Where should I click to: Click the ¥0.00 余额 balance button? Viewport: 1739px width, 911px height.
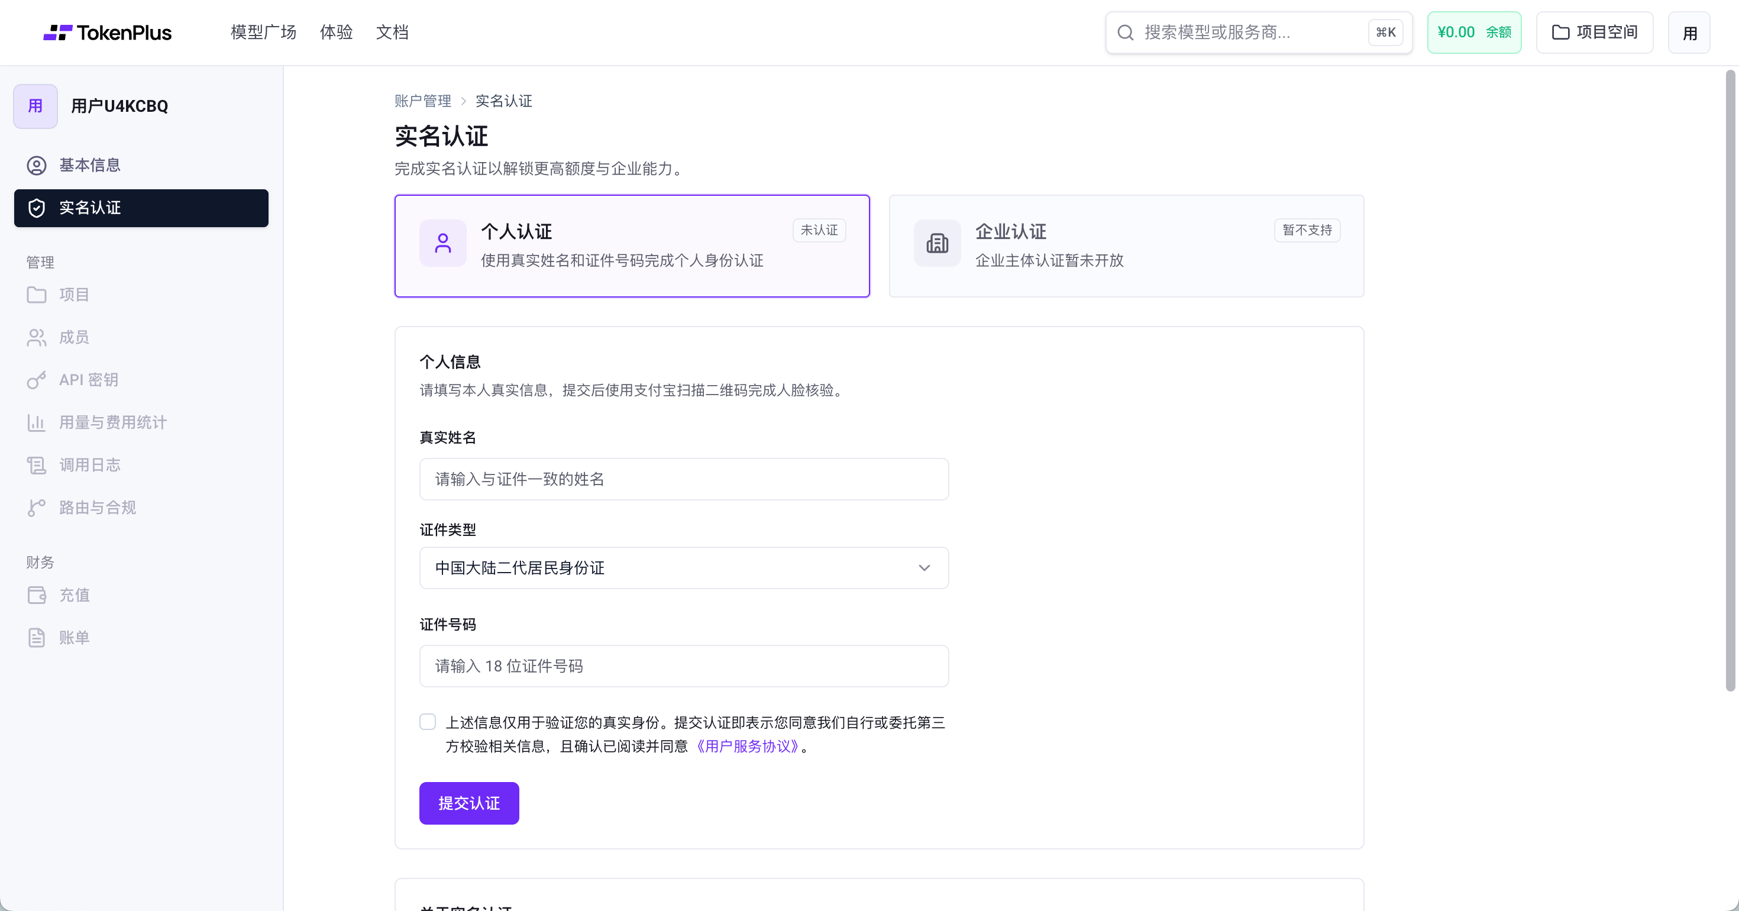[x=1475, y=33]
